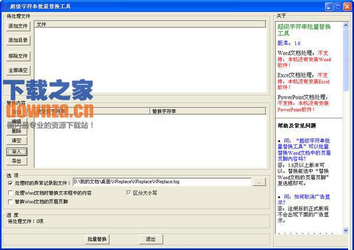The image size is (354, 250).
Task: Click the help question about 页眉页脚
Action: pos(304,150)
